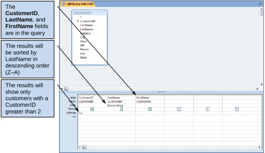Click the Table cell CUSTOMER under FirstName

tap(150, 101)
